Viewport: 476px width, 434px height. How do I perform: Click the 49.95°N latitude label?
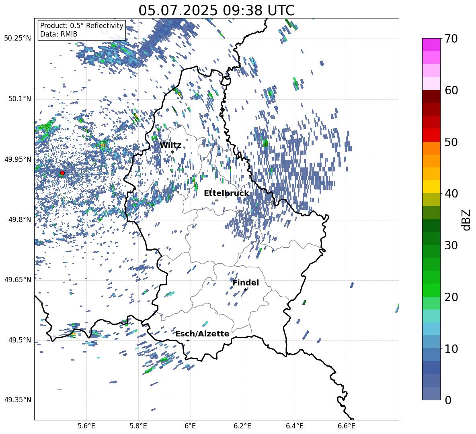point(18,159)
